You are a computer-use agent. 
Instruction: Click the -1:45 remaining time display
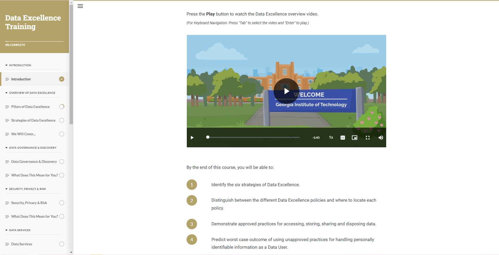point(316,138)
